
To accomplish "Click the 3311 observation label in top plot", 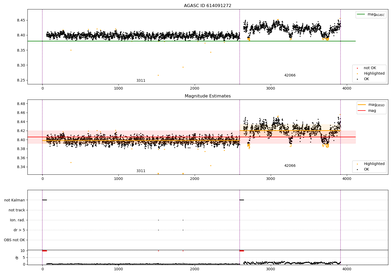I will click(x=141, y=81).
